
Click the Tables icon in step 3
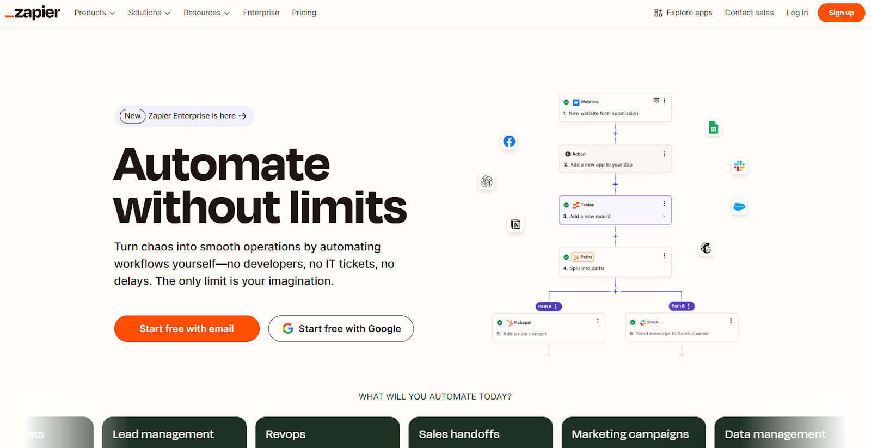click(576, 205)
